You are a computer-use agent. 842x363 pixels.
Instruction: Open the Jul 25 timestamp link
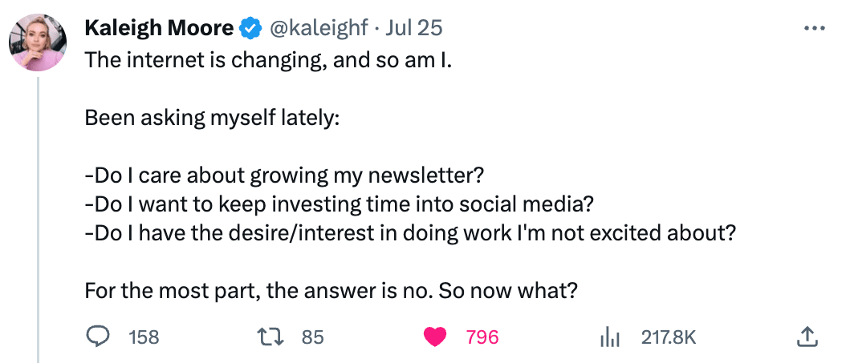pyautogui.click(x=414, y=28)
